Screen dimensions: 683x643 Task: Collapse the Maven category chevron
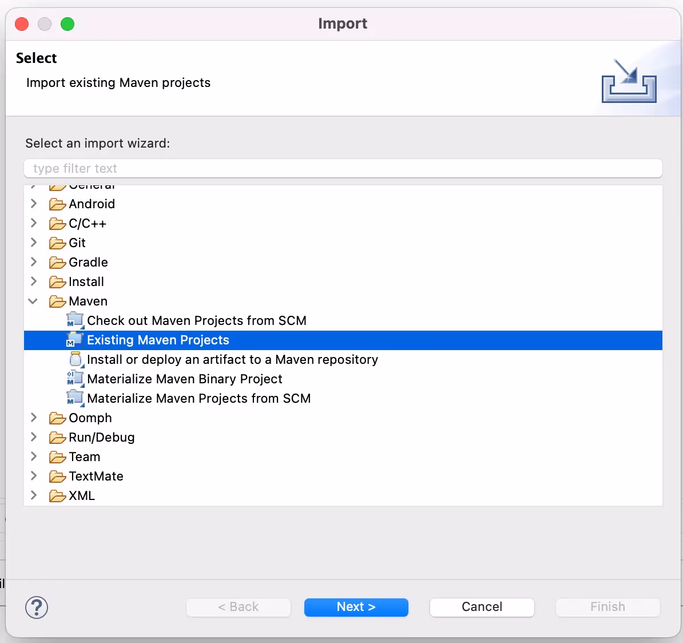33,301
